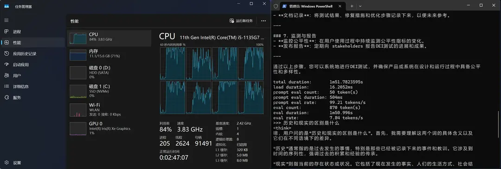Click the processes count 205
501x169 pixels.
(x=165, y=144)
